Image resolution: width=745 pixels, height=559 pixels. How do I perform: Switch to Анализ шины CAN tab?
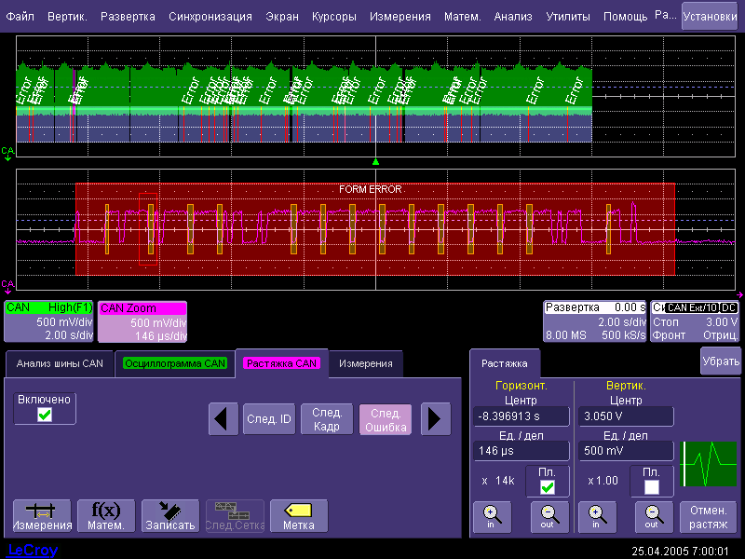60,363
